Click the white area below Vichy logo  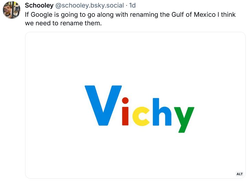point(135,156)
